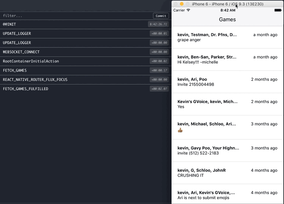Viewport: 284px width, 204px height.
Task: Open the 'Hi Kelsey!!! -michelle' game
Action: tap(227, 60)
